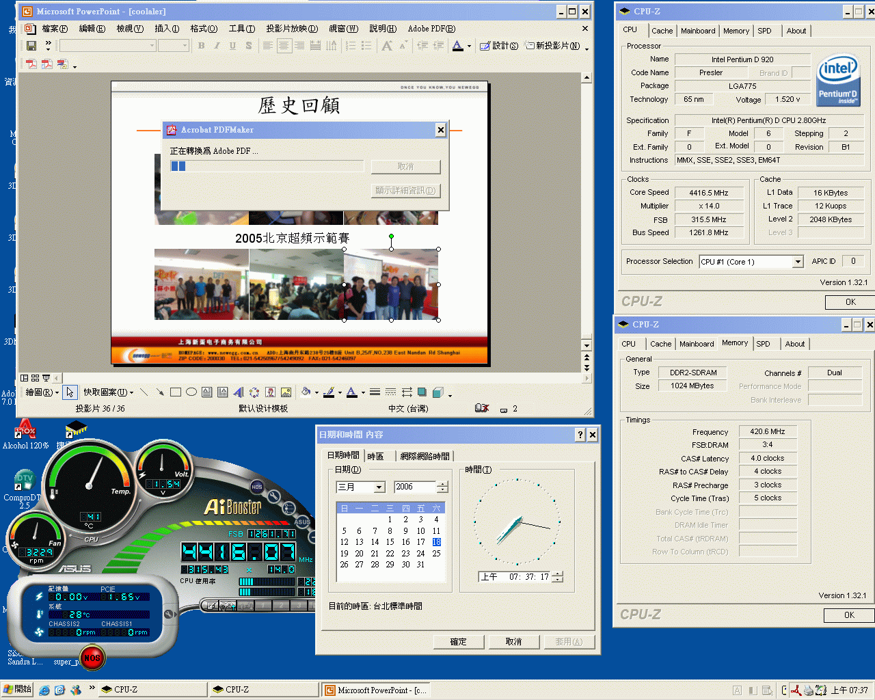This screenshot has width=875, height=700.
Task: Click the 設計 Design button
Action: tap(498, 46)
